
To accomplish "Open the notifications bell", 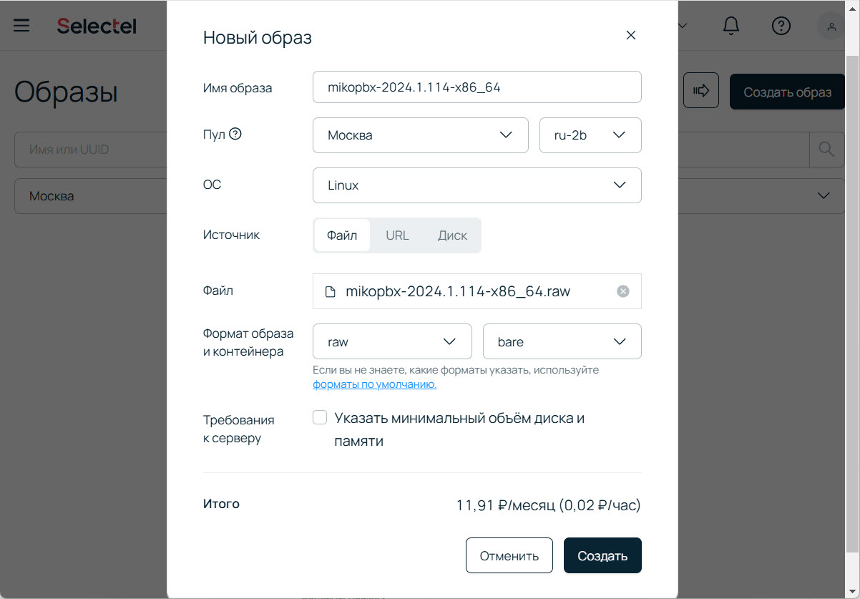I will tap(730, 26).
